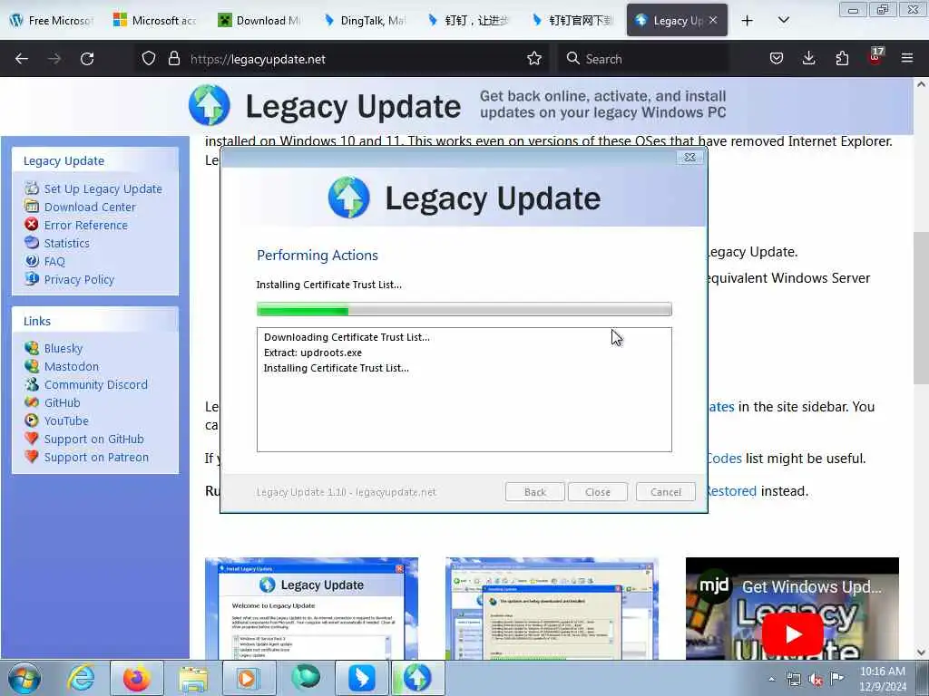Switch to the Download Minecraft tab
This screenshot has height=696, width=929.
(x=259, y=21)
